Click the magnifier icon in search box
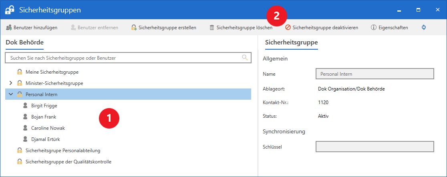This screenshot has width=447, height=177. tap(245, 58)
